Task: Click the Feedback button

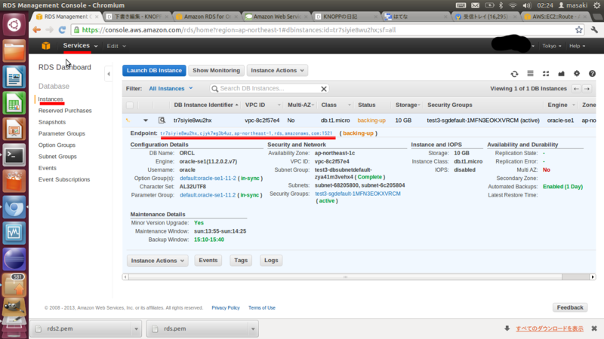Action: (x=570, y=307)
